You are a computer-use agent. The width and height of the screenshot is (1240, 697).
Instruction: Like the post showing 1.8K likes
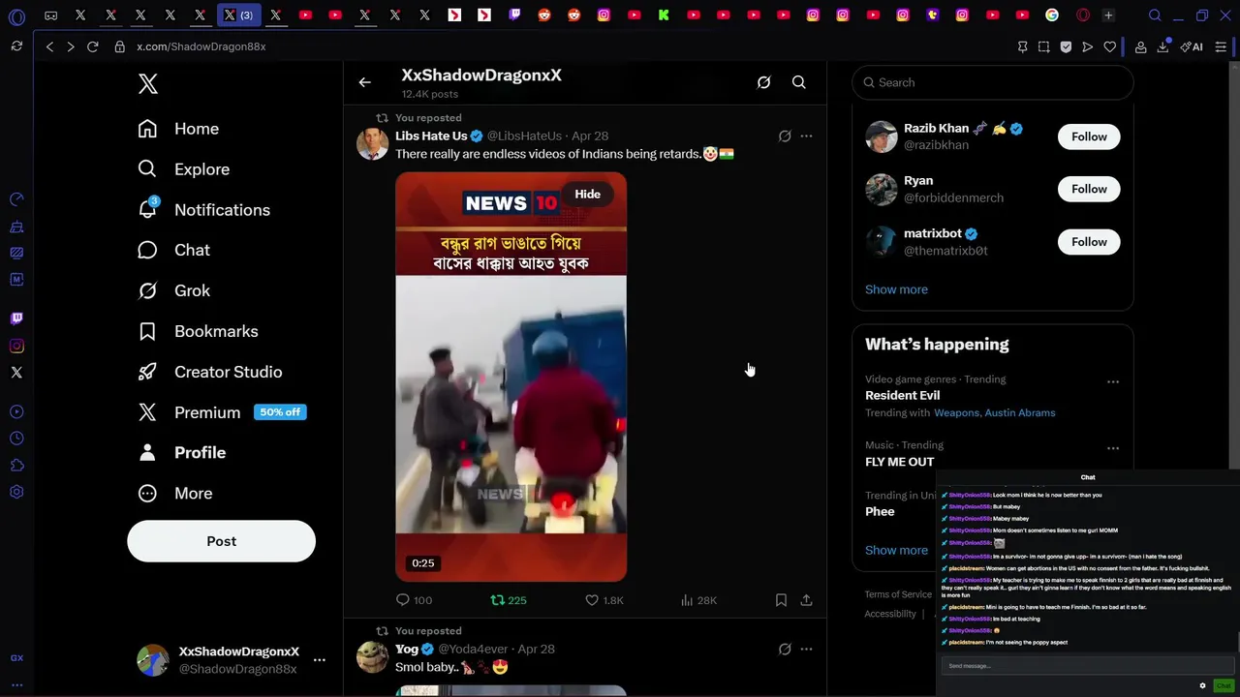click(604, 600)
